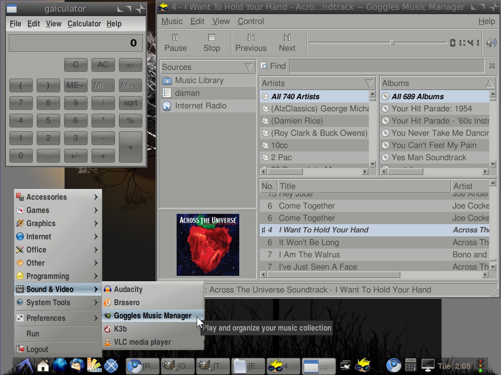
Task: Click the Find magnifier icon
Action: (x=264, y=66)
